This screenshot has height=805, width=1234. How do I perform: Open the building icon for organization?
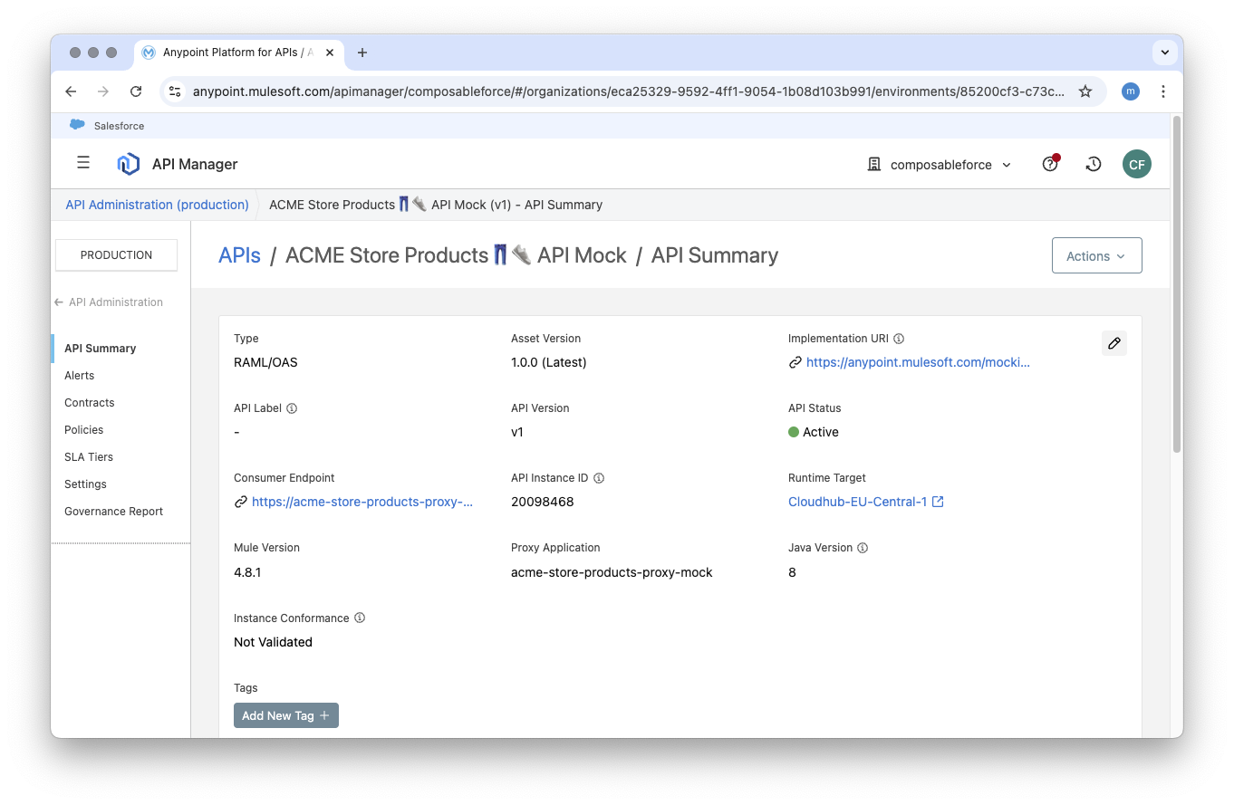(874, 165)
